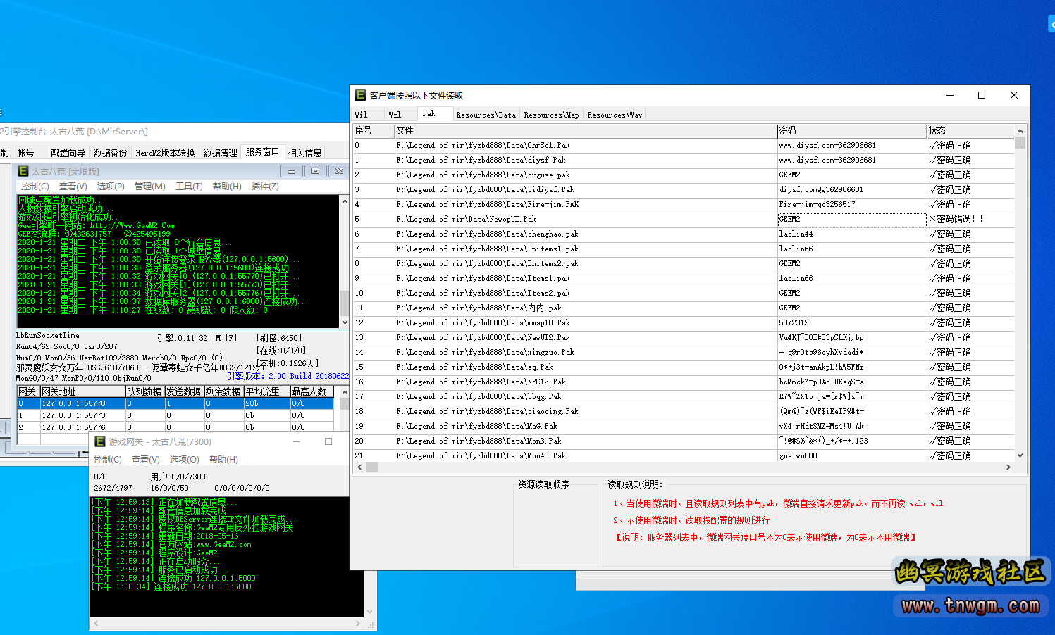Open the 插件(Z) menu

point(265,187)
